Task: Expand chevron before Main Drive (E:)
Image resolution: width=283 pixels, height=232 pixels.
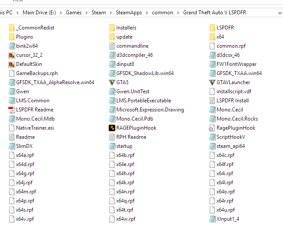Action: click(17, 13)
